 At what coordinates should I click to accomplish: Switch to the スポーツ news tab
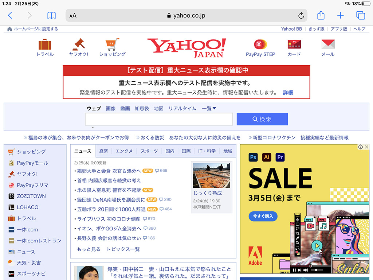pos(149,151)
